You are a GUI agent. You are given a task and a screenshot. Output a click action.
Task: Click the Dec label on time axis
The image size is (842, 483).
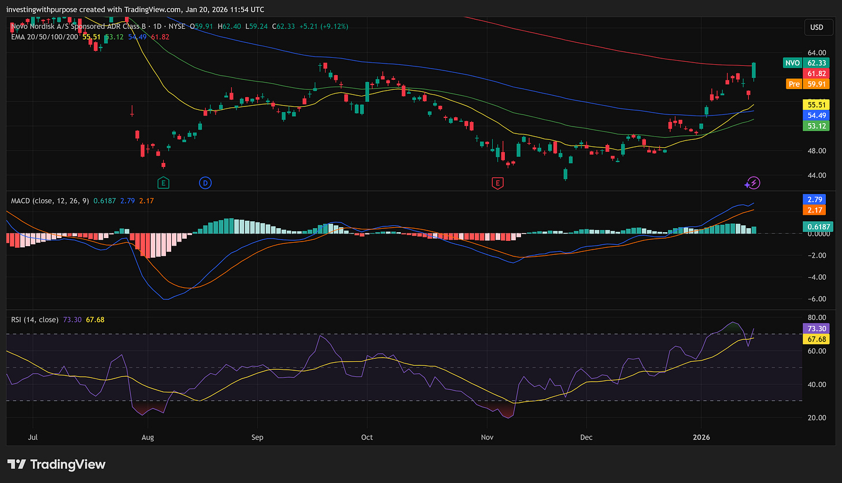click(586, 437)
